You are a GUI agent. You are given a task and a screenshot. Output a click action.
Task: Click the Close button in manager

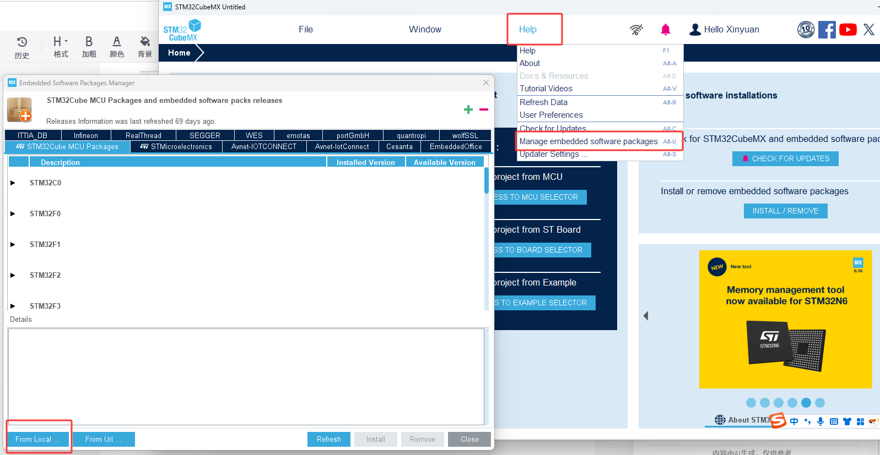click(469, 439)
